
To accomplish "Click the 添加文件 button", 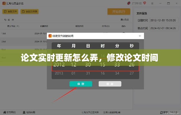I will coord(10,12).
